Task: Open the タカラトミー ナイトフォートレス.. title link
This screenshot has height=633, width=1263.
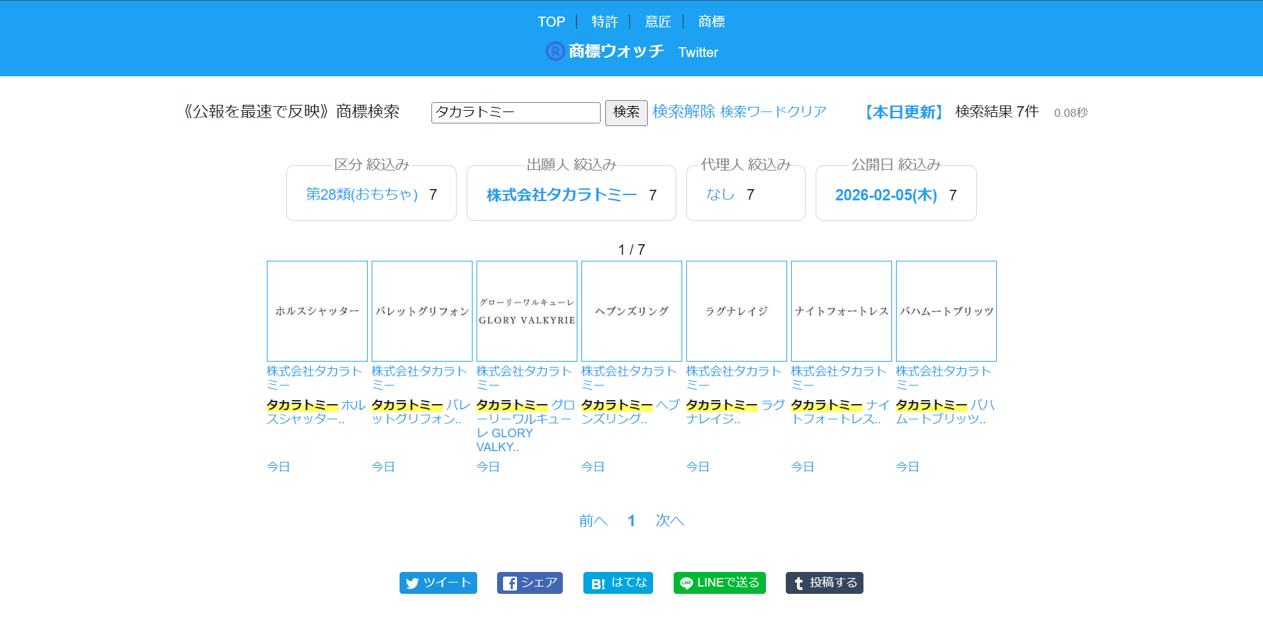Action: coord(840,412)
